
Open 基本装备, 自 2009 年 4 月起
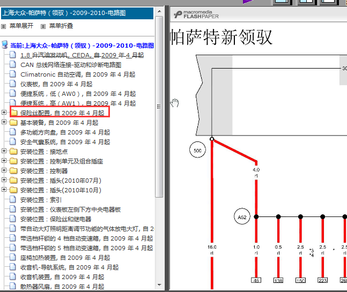click(x=60, y=123)
